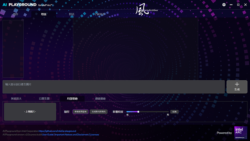
Task: Click the Powered by text
Action: 224,133
